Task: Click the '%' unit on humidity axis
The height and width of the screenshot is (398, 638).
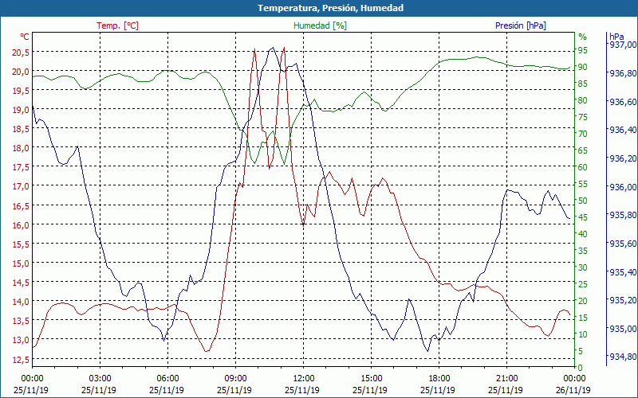Action: coord(583,37)
